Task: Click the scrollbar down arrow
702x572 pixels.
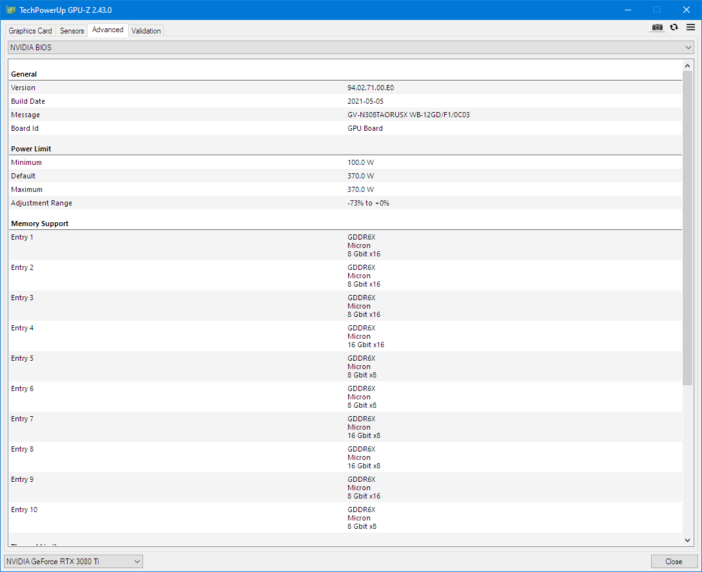Action: [688, 540]
